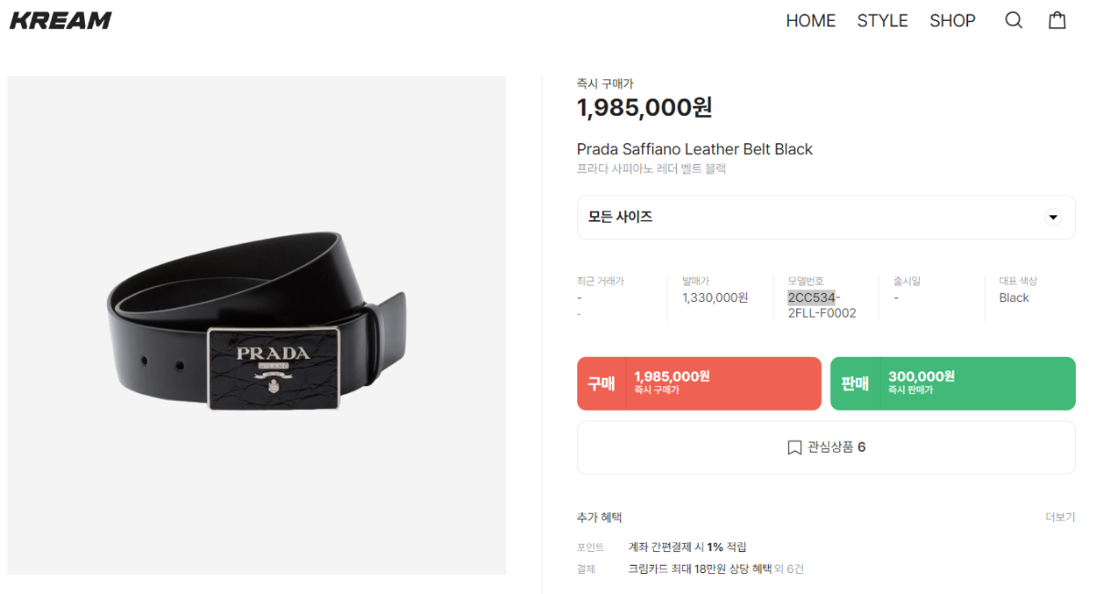
Task: Navigate to the SHOP menu
Action: [953, 20]
